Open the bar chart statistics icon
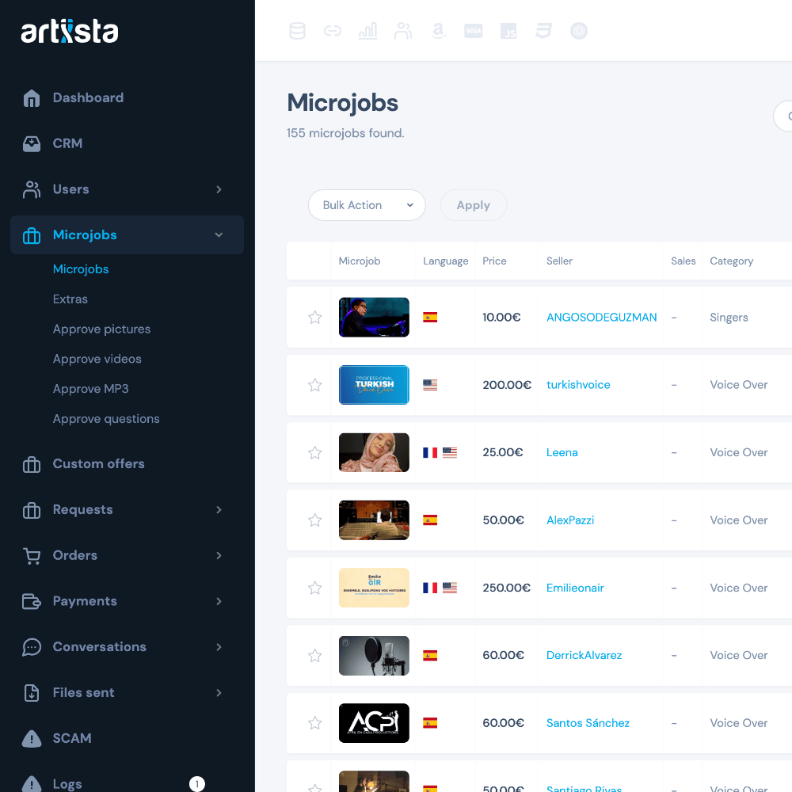This screenshot has height=792, width=792. 367,32
